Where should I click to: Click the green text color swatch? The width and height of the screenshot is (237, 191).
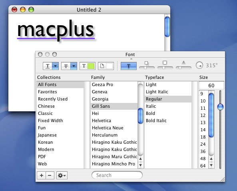(91, 66)
